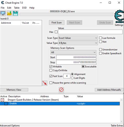Screen dimensions: 124x127
Task: Enable the Unrandomizer checkbox
Action: coord(100,49)
